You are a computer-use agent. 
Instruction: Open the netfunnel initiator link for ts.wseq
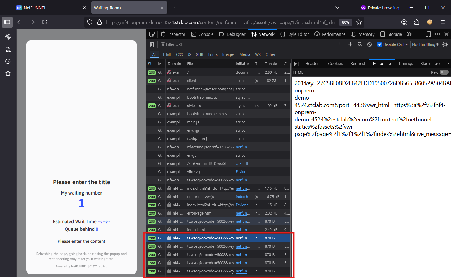tap(243, 238)
